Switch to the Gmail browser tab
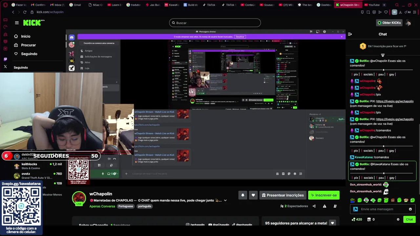Image resolution: width=420 pixels, height=236 pixels. click(74, 5)
